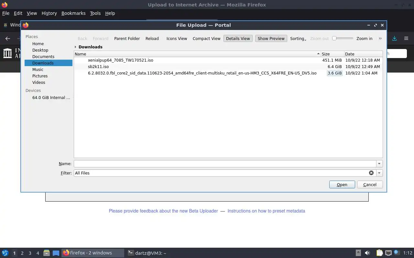Open the Firefox hamburger menu
414x258 pixels.
click(x=406, y=38)
